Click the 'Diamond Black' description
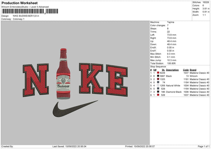The height and width of the screenshot is (149, 211). click(x=174, y=92)
